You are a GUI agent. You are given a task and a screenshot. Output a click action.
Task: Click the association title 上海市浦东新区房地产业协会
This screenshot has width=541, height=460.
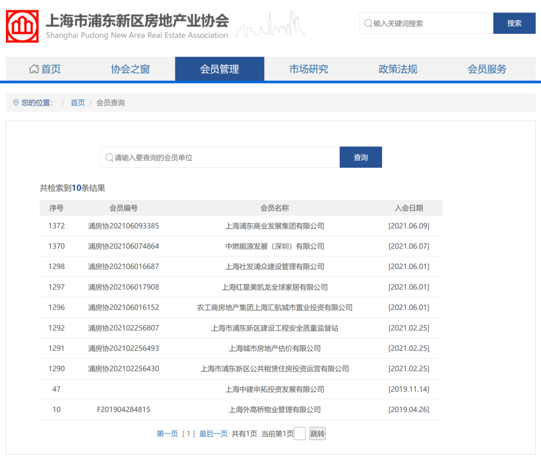(x=137, y=21)
